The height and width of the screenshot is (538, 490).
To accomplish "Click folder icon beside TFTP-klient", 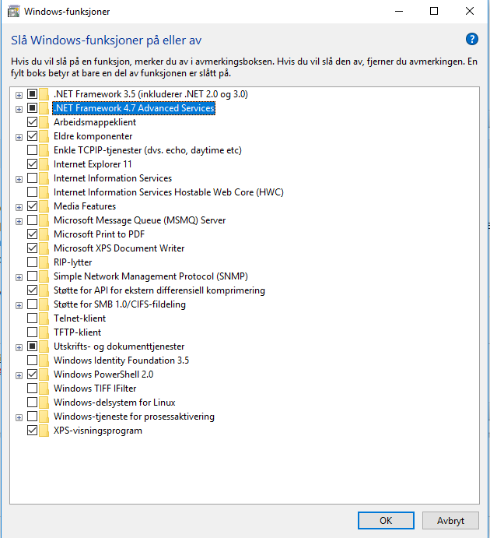I will [44, 332].
